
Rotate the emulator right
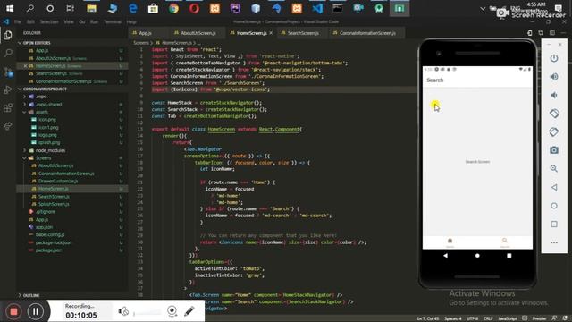coord(554,131)
